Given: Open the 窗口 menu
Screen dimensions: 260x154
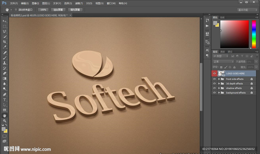Looking at the screenshot, I should coord(111,3).
